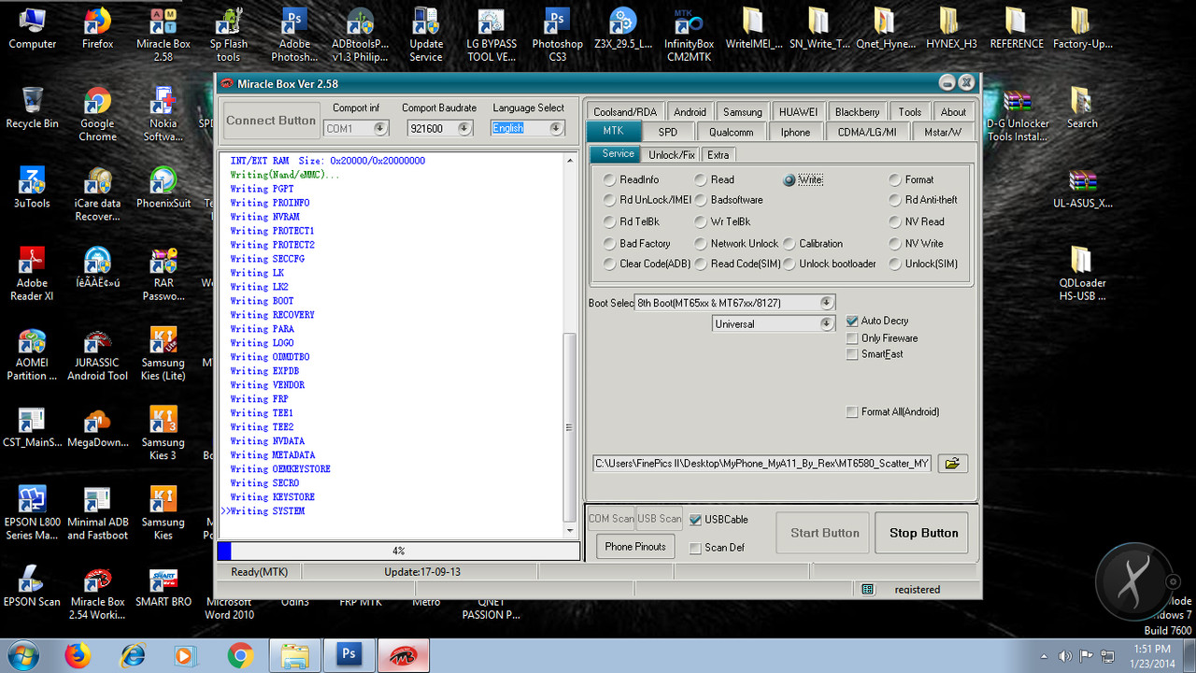The height and width of the screenshot is (673, 1196).
Task: Click the 'Writing NVRAM' log line
Action: [x=265, y=217]
